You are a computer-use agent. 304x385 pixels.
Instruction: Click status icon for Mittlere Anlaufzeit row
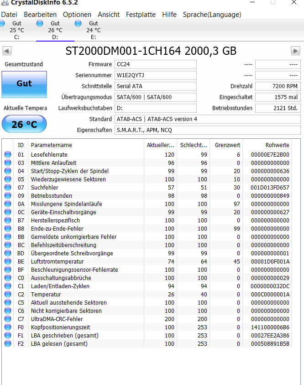point(8,163)
